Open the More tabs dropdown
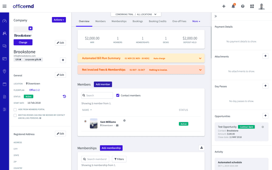 tap(196, 21)
